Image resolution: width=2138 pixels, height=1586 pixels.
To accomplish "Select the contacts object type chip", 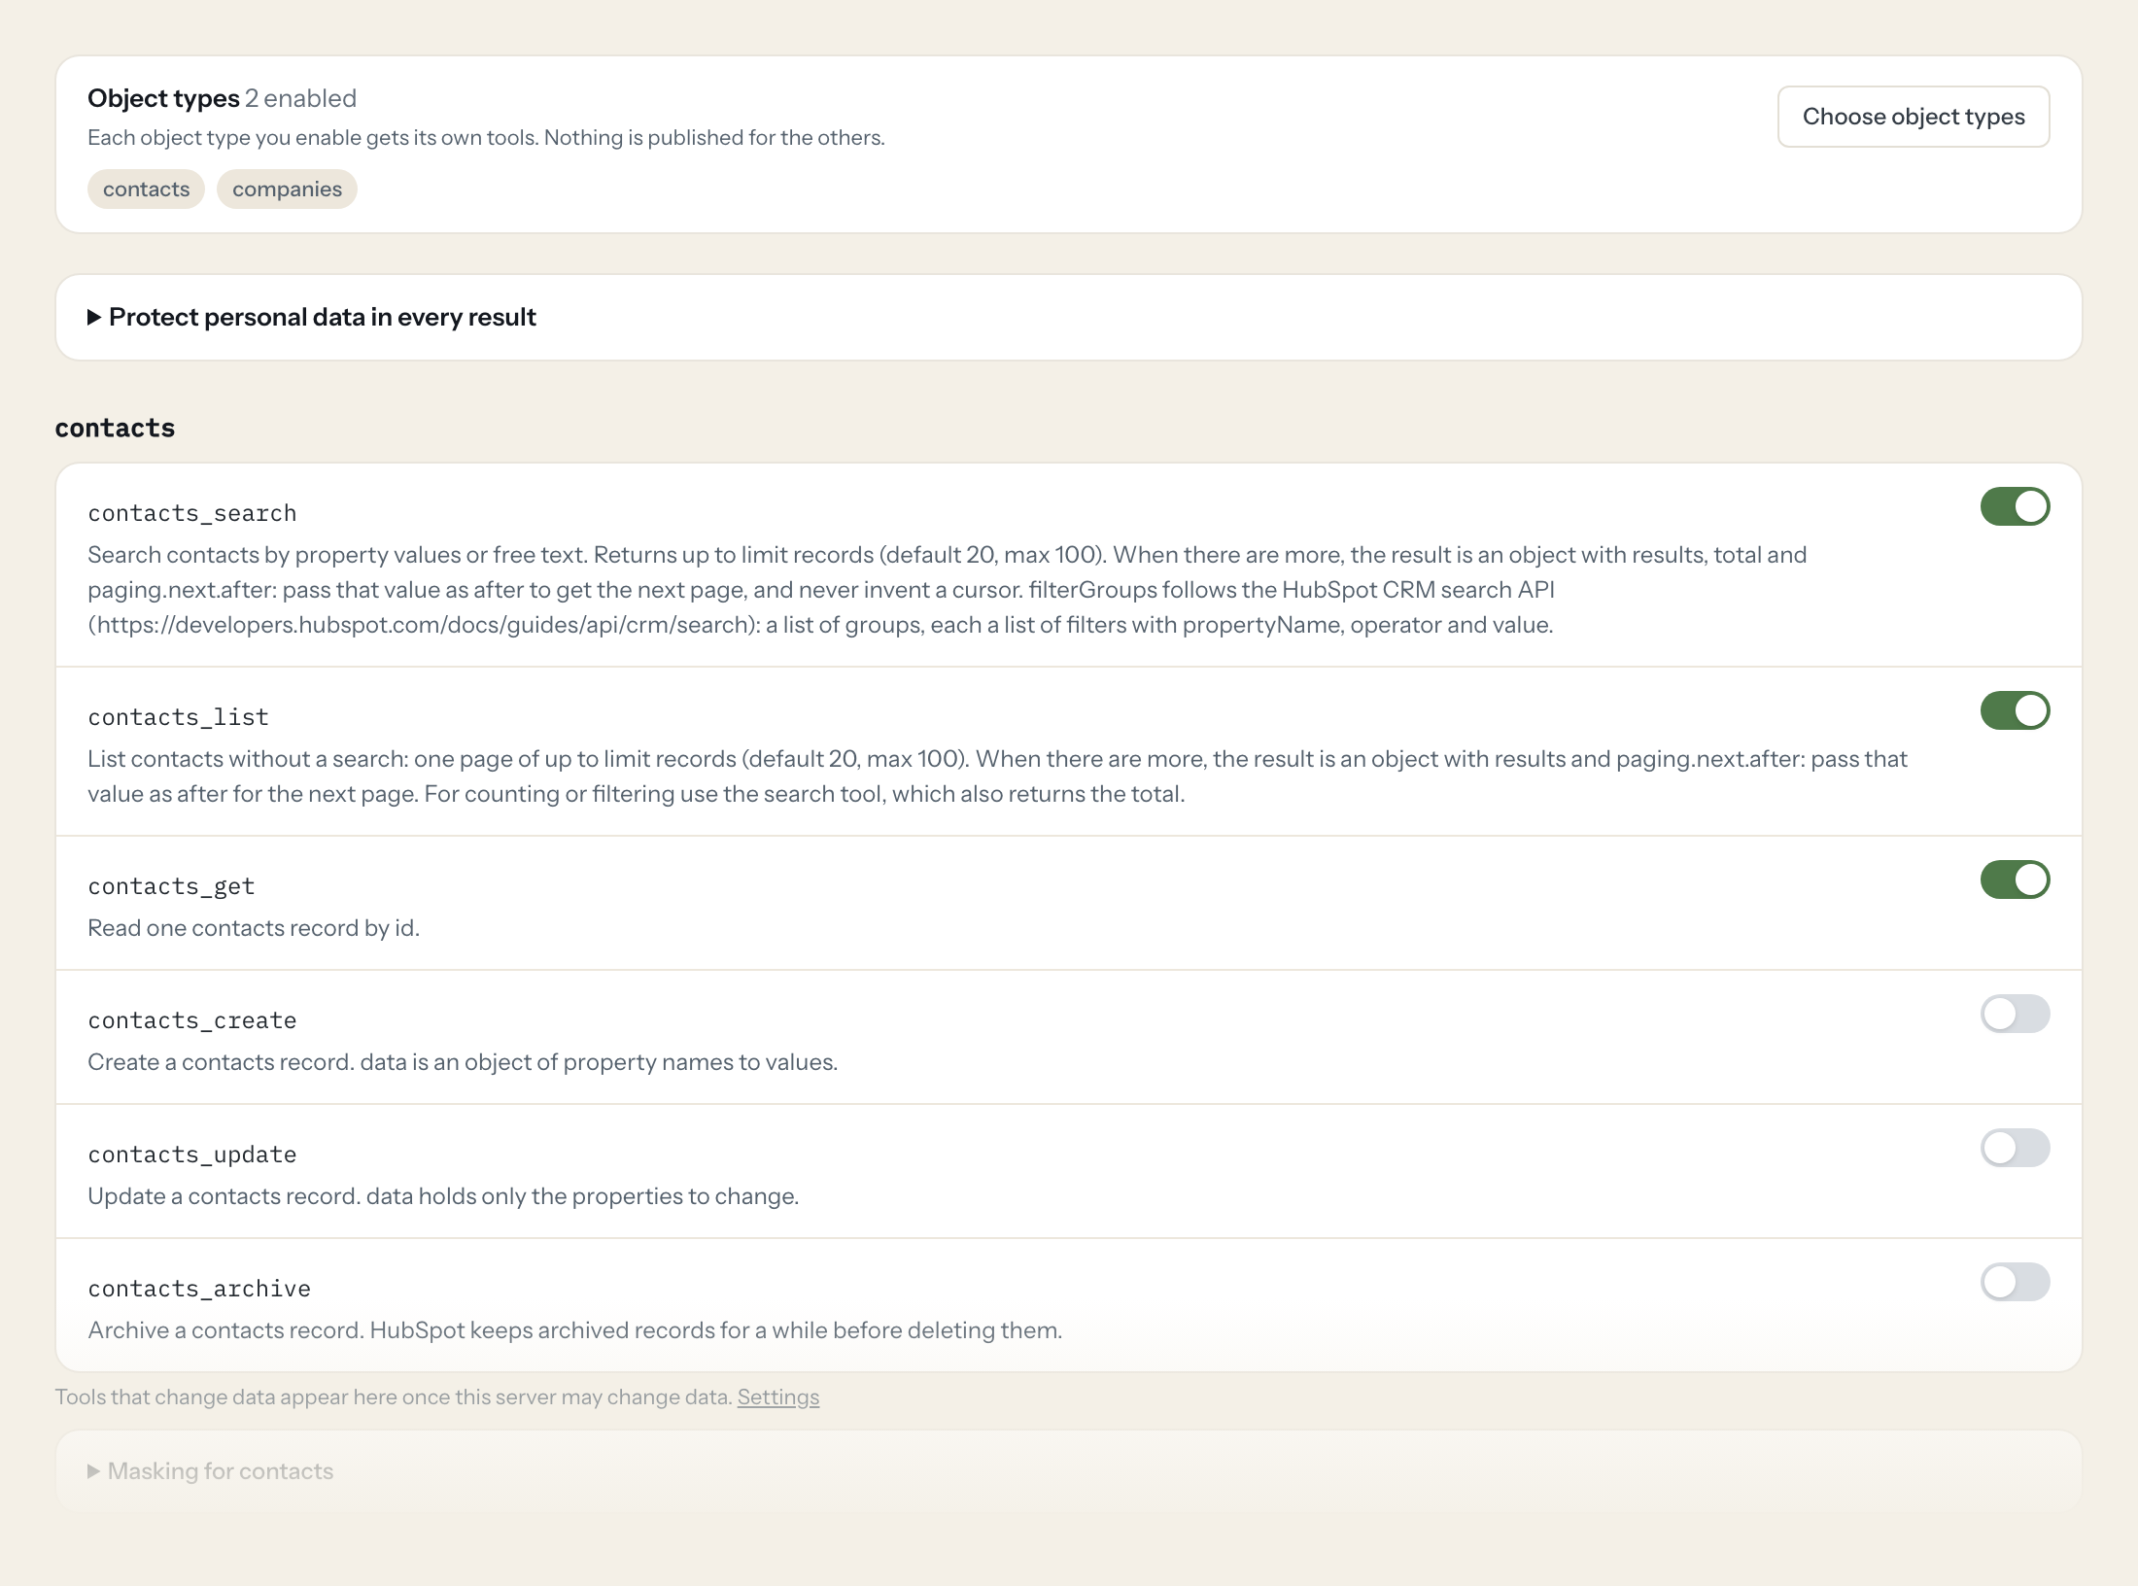I will 146,189.
